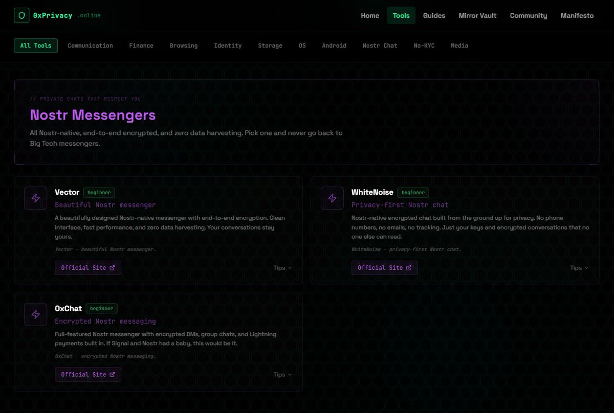Expand Tips on the Vector card
614x413 pixels.
282,268
